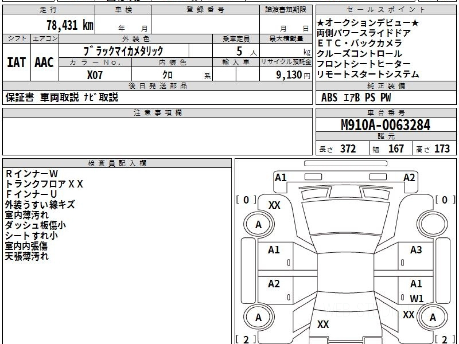
Task: Click the color number X07 field
Action: (95, 75)
